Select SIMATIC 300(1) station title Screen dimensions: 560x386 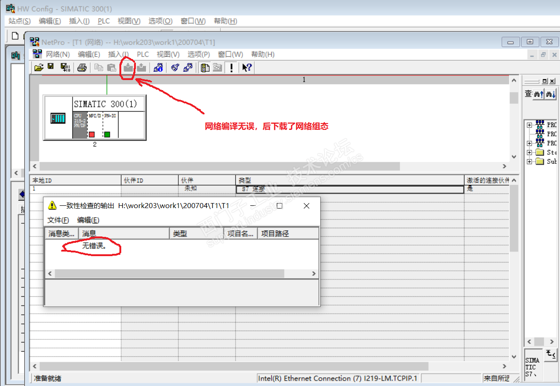click(106, 104)
